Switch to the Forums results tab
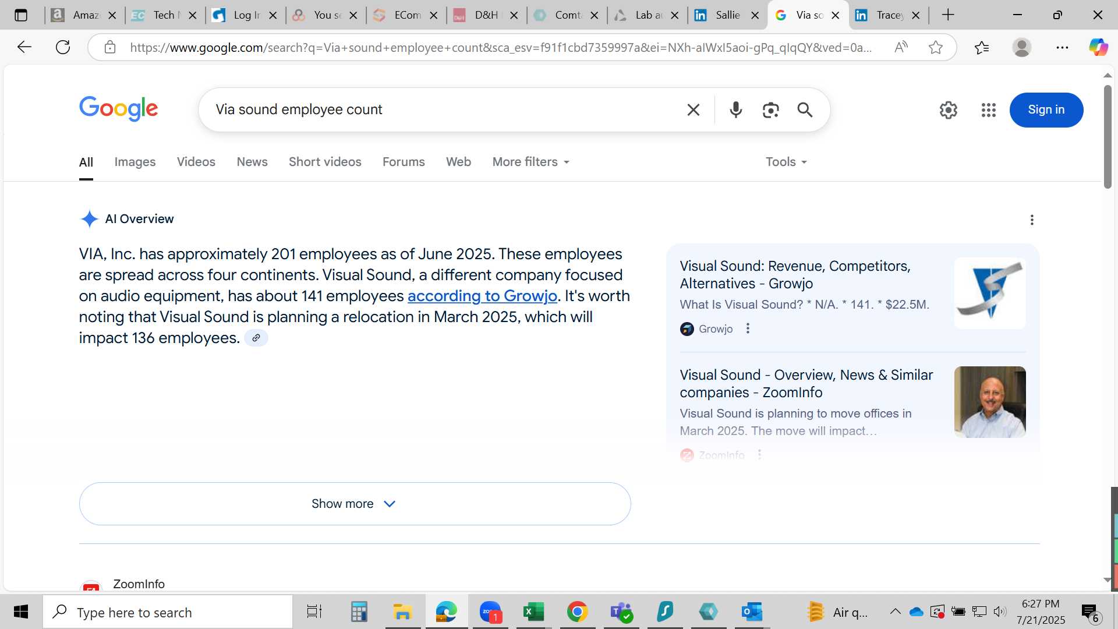 (x=404, y=162)
